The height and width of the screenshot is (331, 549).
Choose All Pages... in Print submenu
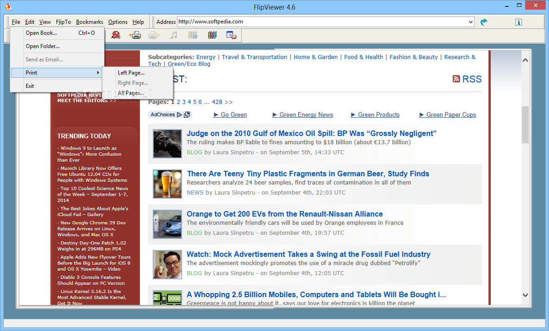pyautogui.click(x=138, y=93)
